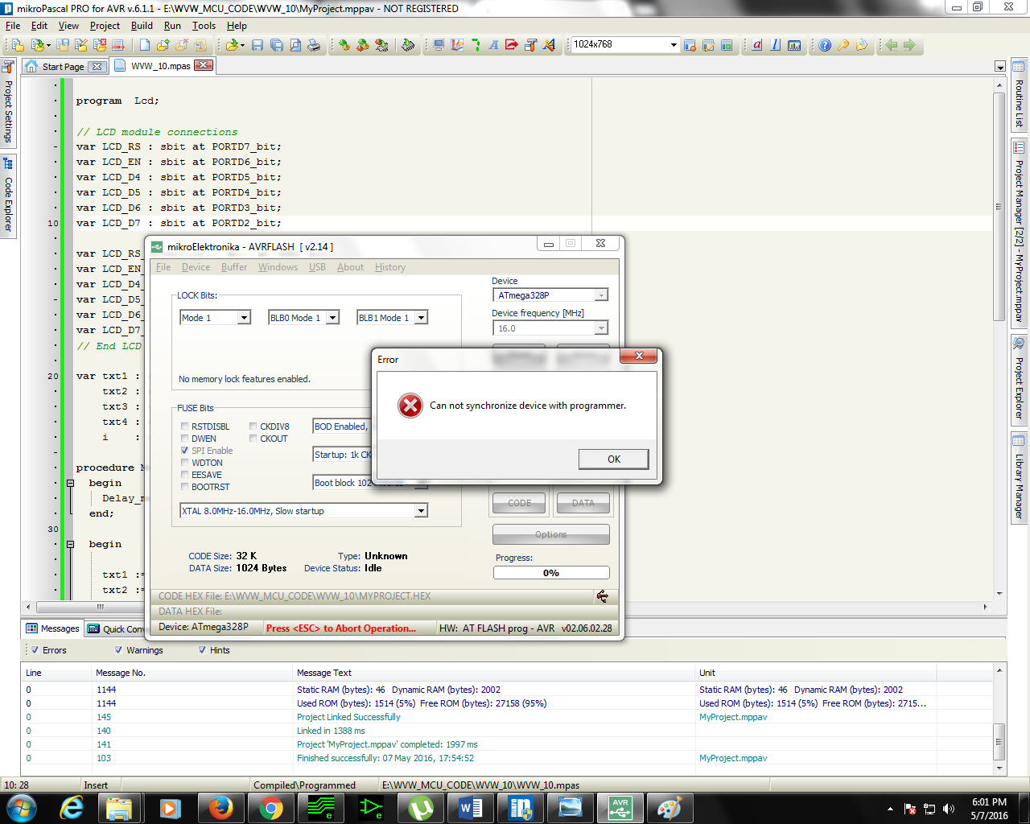This screenshot has height=824, width=1030.
Task: Open Print Preview from the toolbar
Action: [x=295, y=45]
